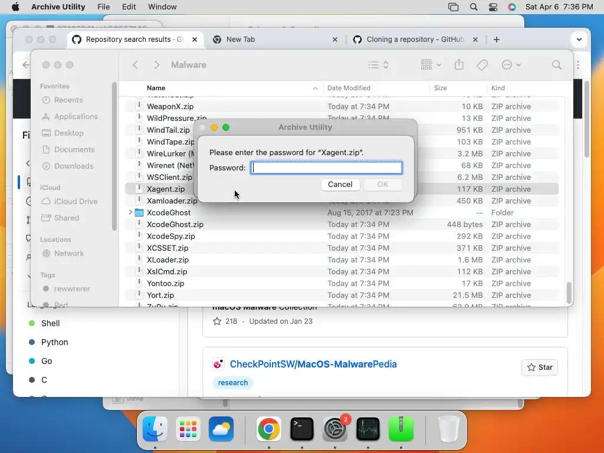Select XcodeGhost.zip file row
604x453 pixels.
tap(342, 224)
